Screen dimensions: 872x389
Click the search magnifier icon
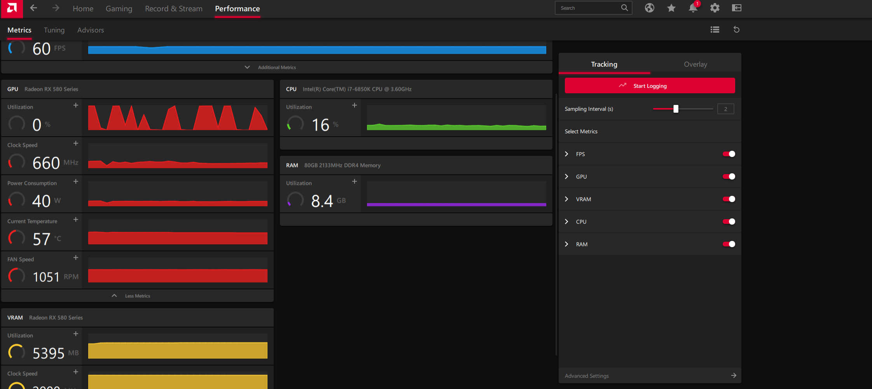624,8
